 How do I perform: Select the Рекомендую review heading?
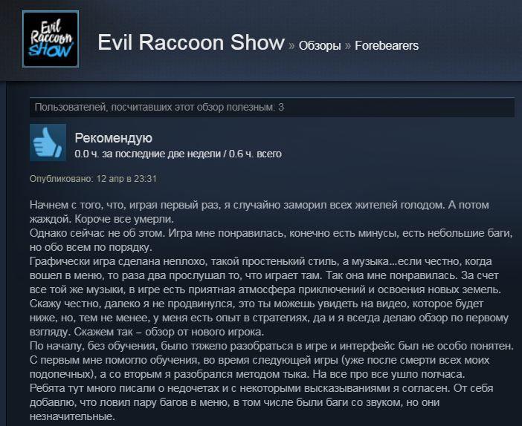tap(114, 138)
